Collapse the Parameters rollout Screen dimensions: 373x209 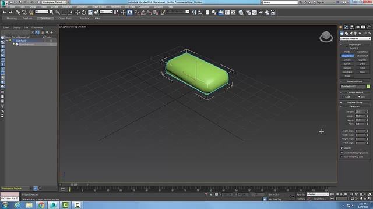(x=355, y=106)
